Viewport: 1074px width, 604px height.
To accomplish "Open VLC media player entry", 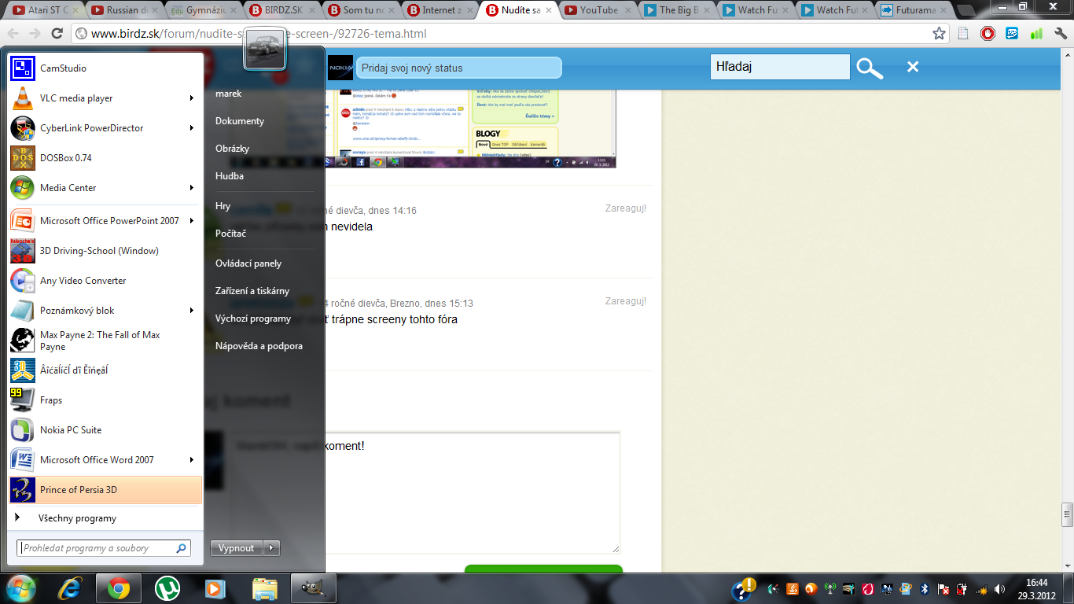I will (105, 98).
